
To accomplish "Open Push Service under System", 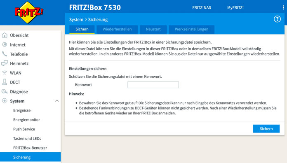I will coord(24,129).
